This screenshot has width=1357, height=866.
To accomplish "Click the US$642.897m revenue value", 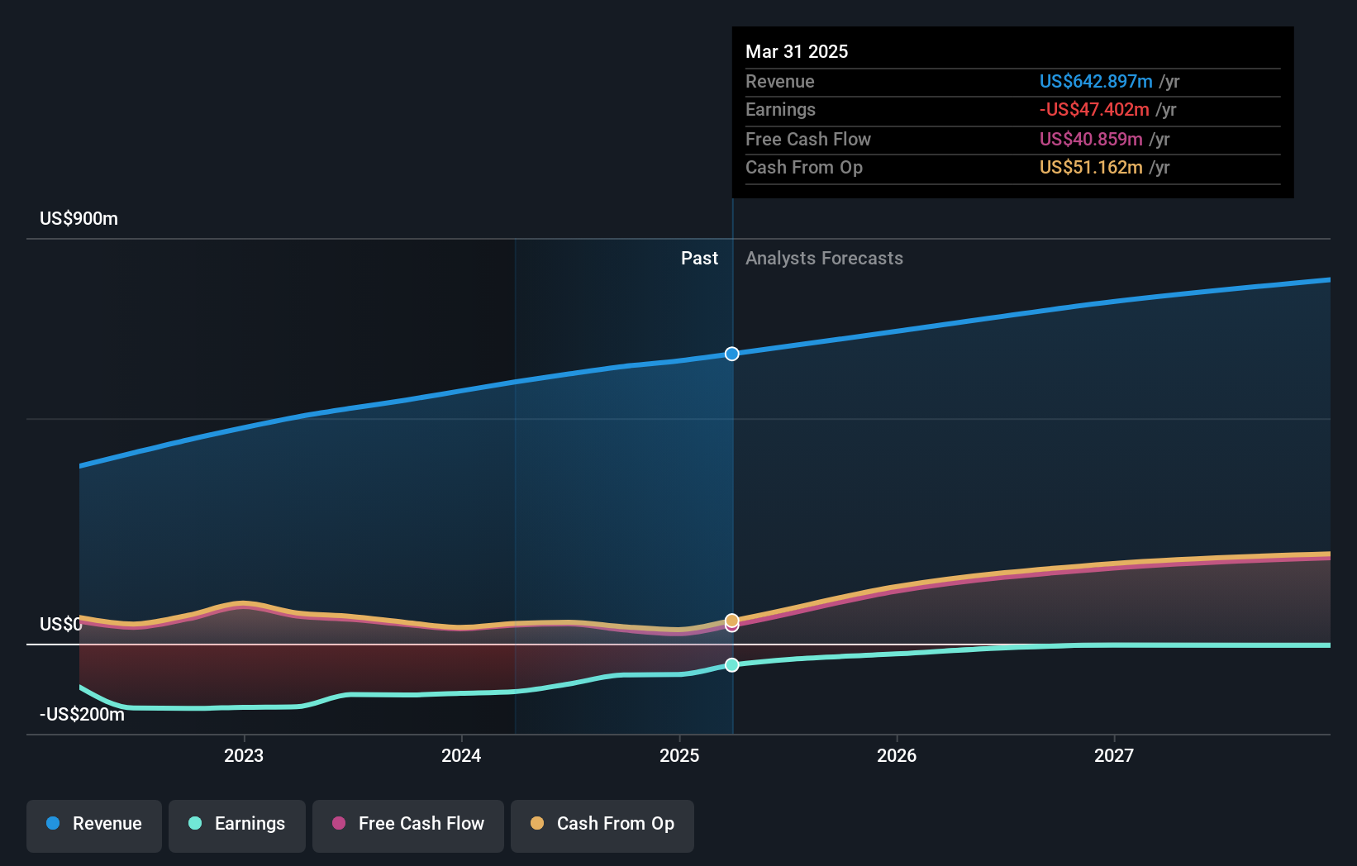I will (1096, 81).
